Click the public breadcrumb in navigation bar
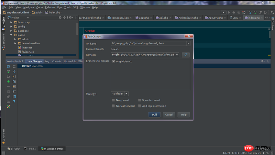This screenshot has width=275, height=155. point(37,12)
